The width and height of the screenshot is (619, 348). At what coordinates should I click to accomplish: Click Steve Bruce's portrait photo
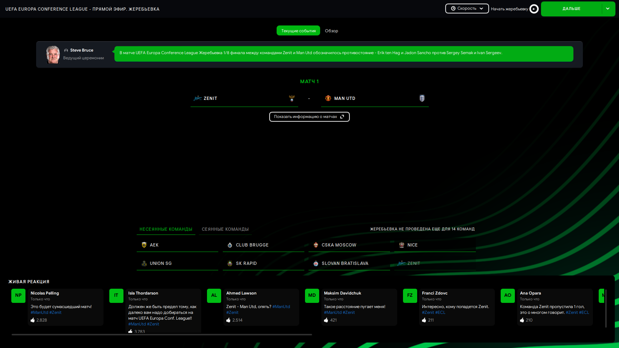[53, 54]
